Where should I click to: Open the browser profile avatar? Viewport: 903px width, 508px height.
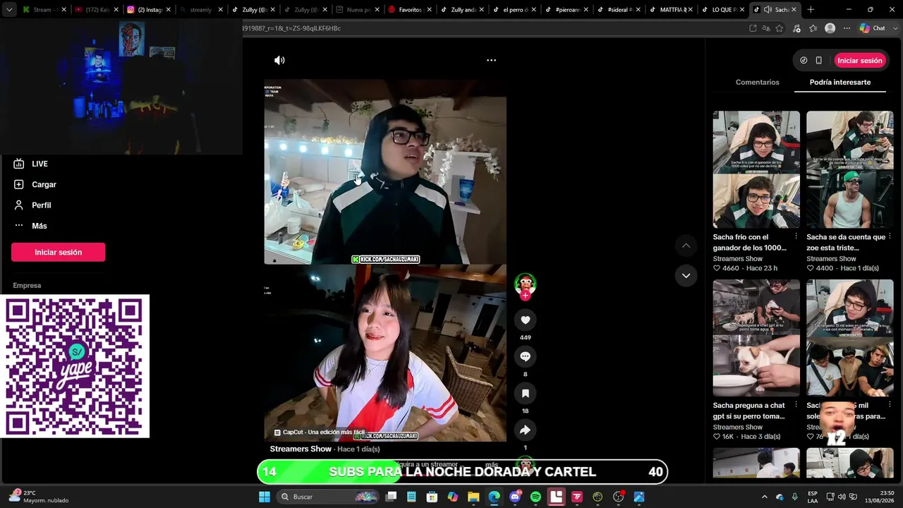(830, 28)
